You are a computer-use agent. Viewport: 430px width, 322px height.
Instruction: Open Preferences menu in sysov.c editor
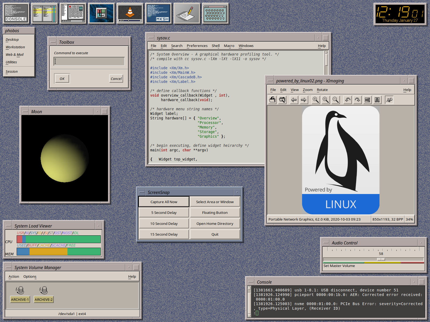[x=197, y=46]
